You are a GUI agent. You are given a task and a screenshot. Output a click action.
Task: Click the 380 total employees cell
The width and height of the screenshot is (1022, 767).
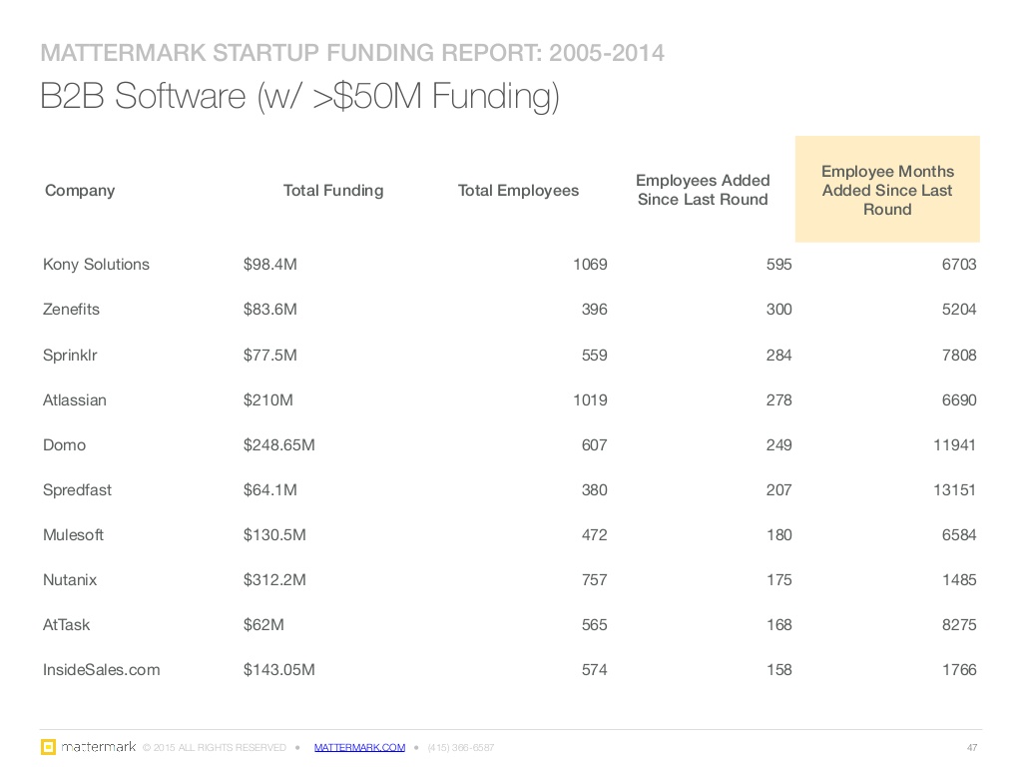click(595, 489)
